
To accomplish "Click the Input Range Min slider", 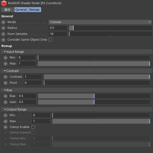I will point(94,58).
